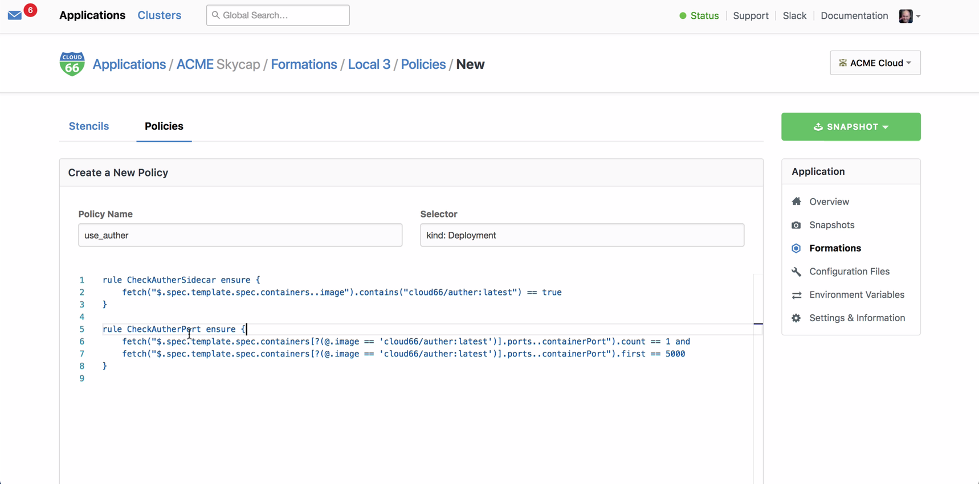Open Settings & Information in the sidebar

857,318
